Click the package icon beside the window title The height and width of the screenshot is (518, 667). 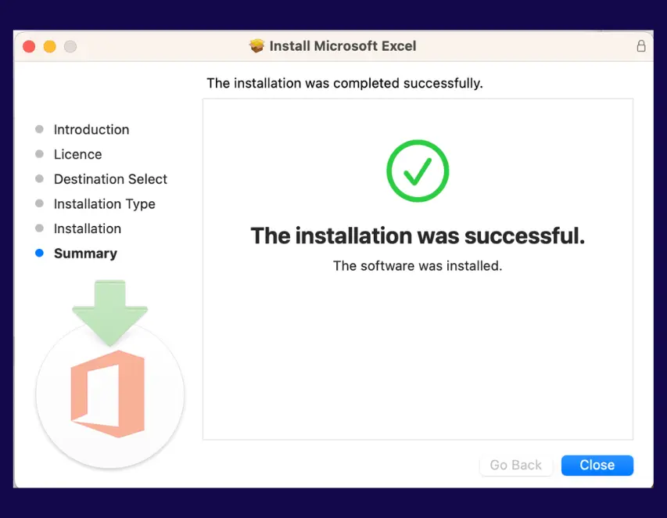(x=256, y=46)
